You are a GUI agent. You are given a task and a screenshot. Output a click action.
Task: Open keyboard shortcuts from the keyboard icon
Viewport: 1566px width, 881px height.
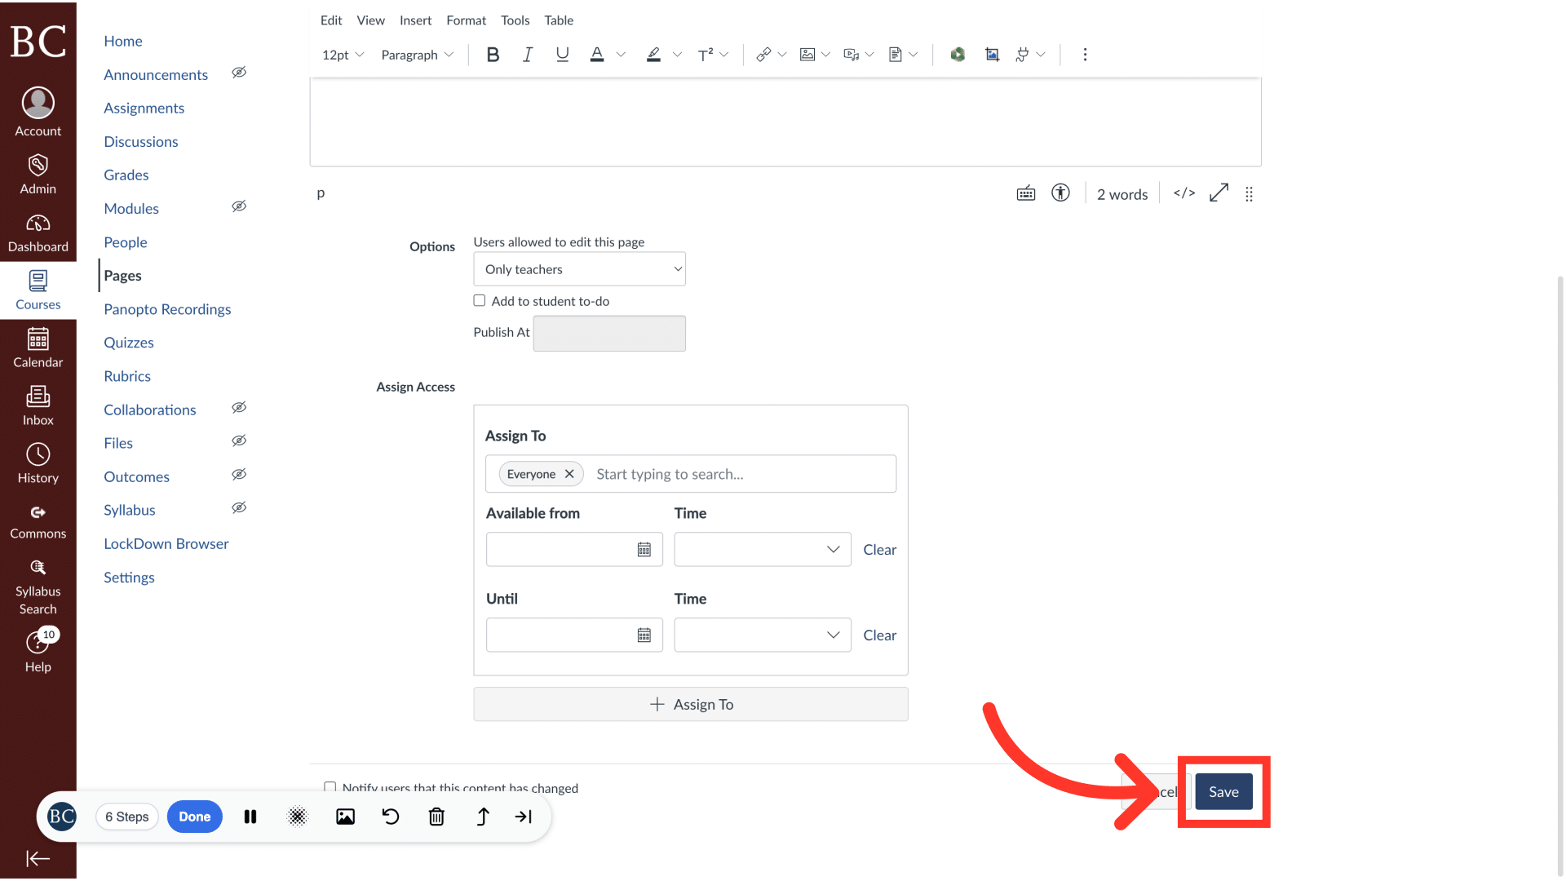click(1026, 193)
